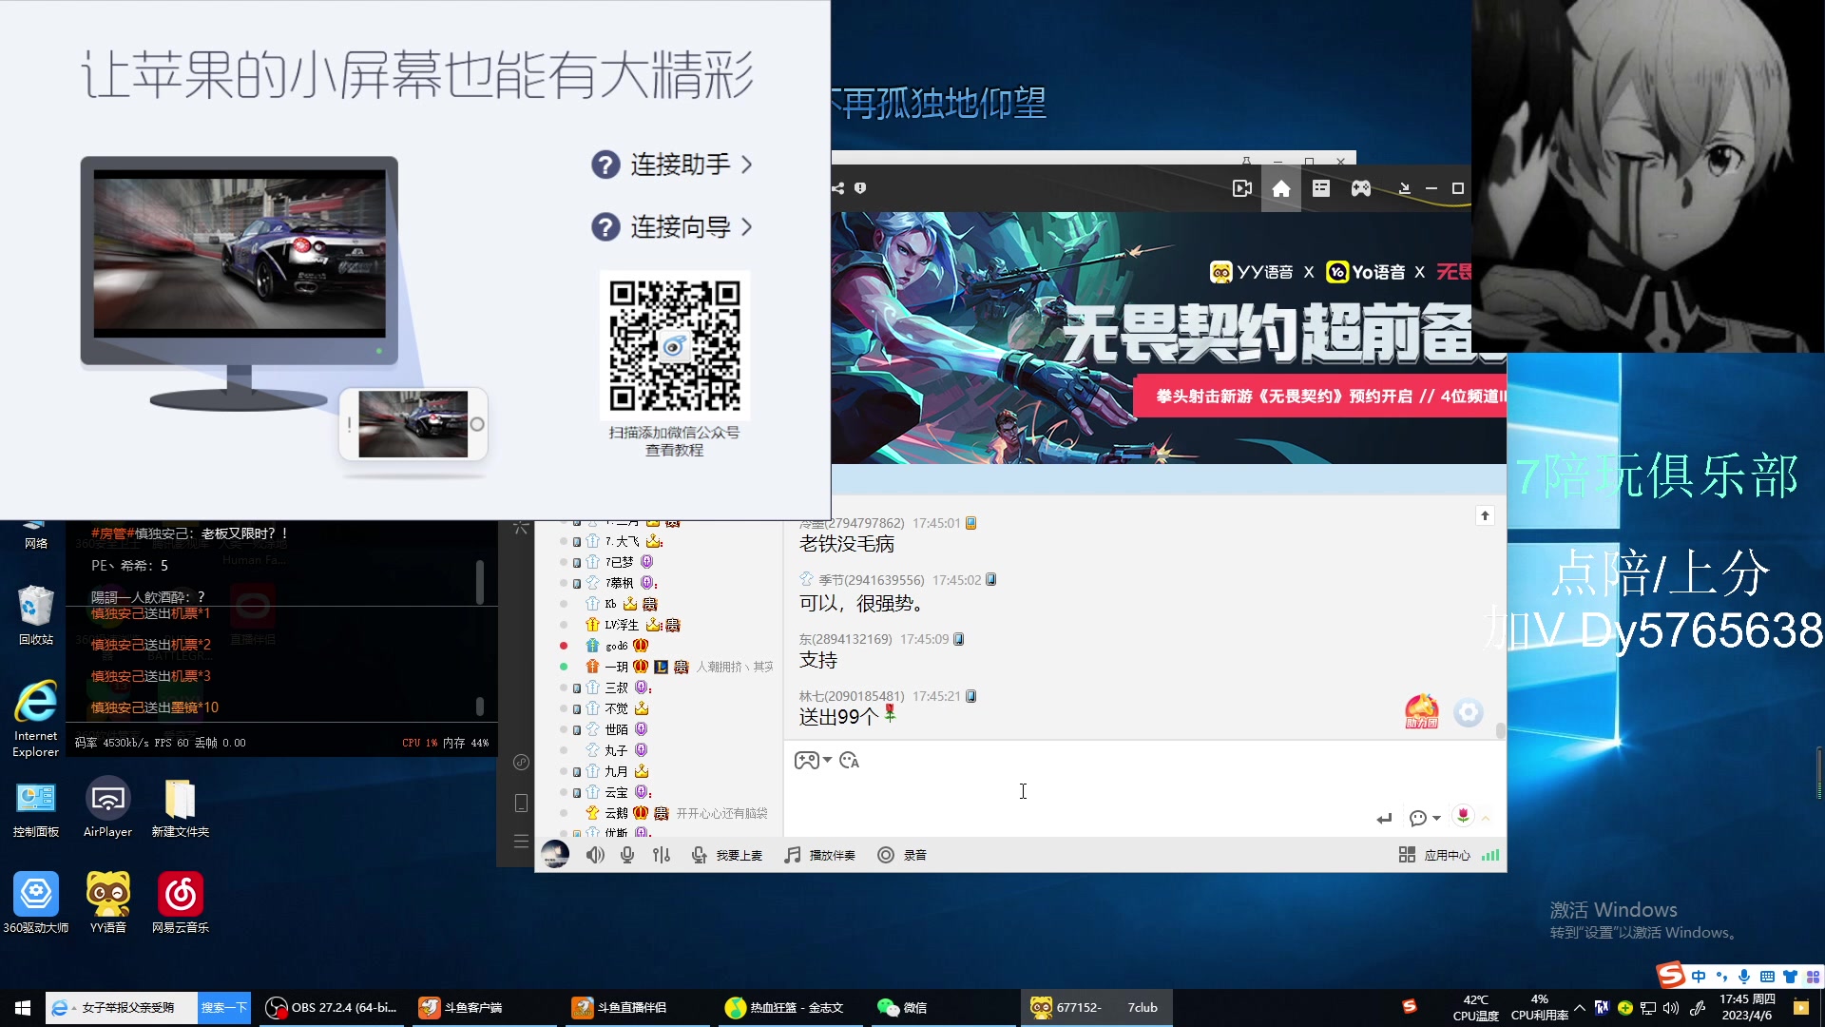The image size is (1825, 1027).
Task: Click the send enter-arrow button
Action: 1384,819
